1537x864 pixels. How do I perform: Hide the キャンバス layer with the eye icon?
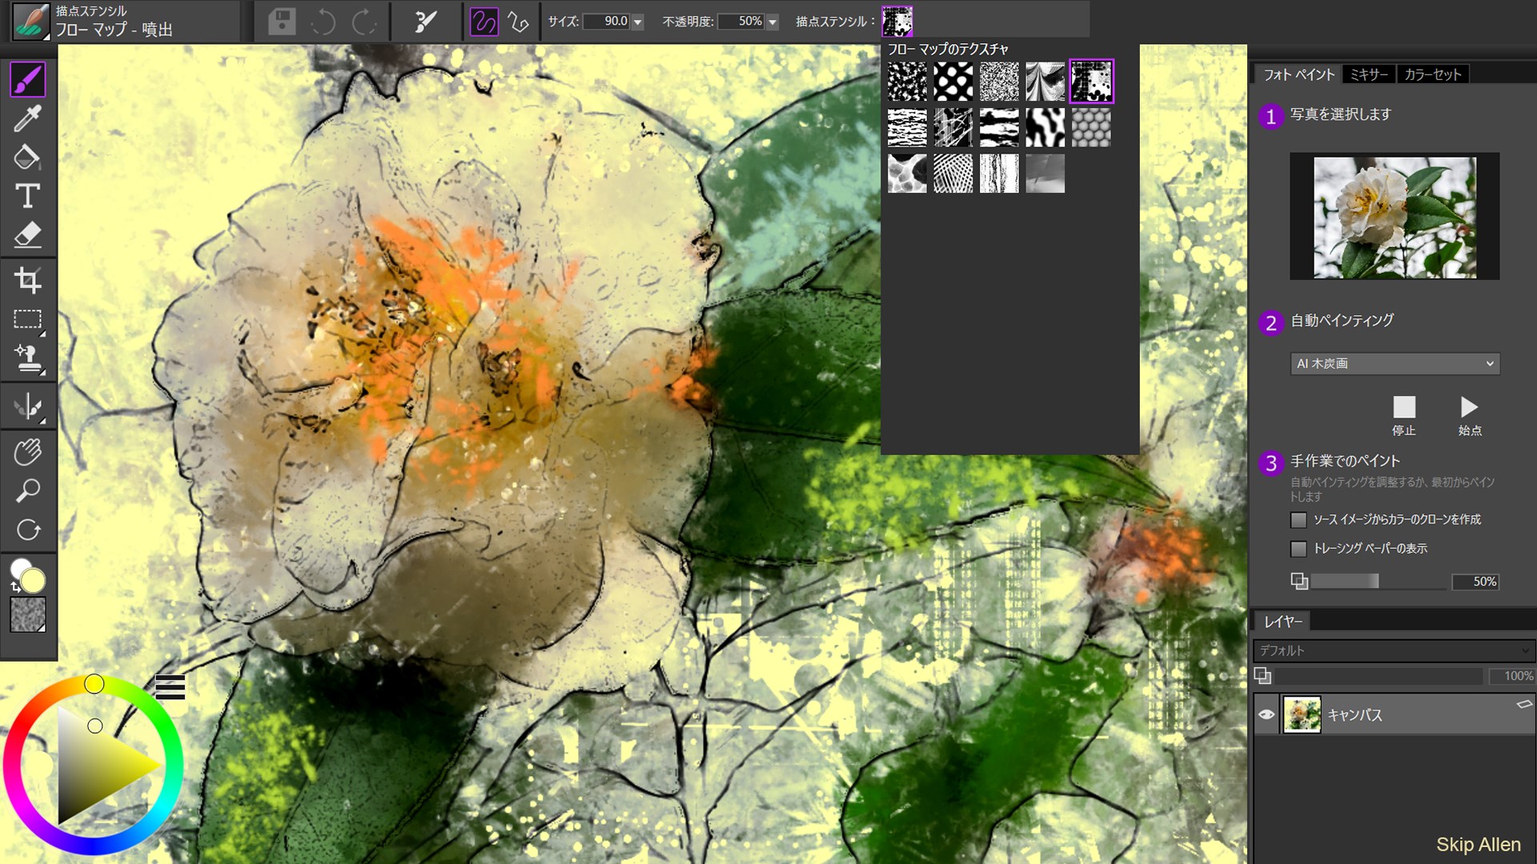click(1266, 714)
